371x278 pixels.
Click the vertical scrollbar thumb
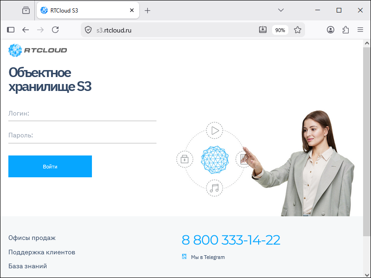point(367,141)
